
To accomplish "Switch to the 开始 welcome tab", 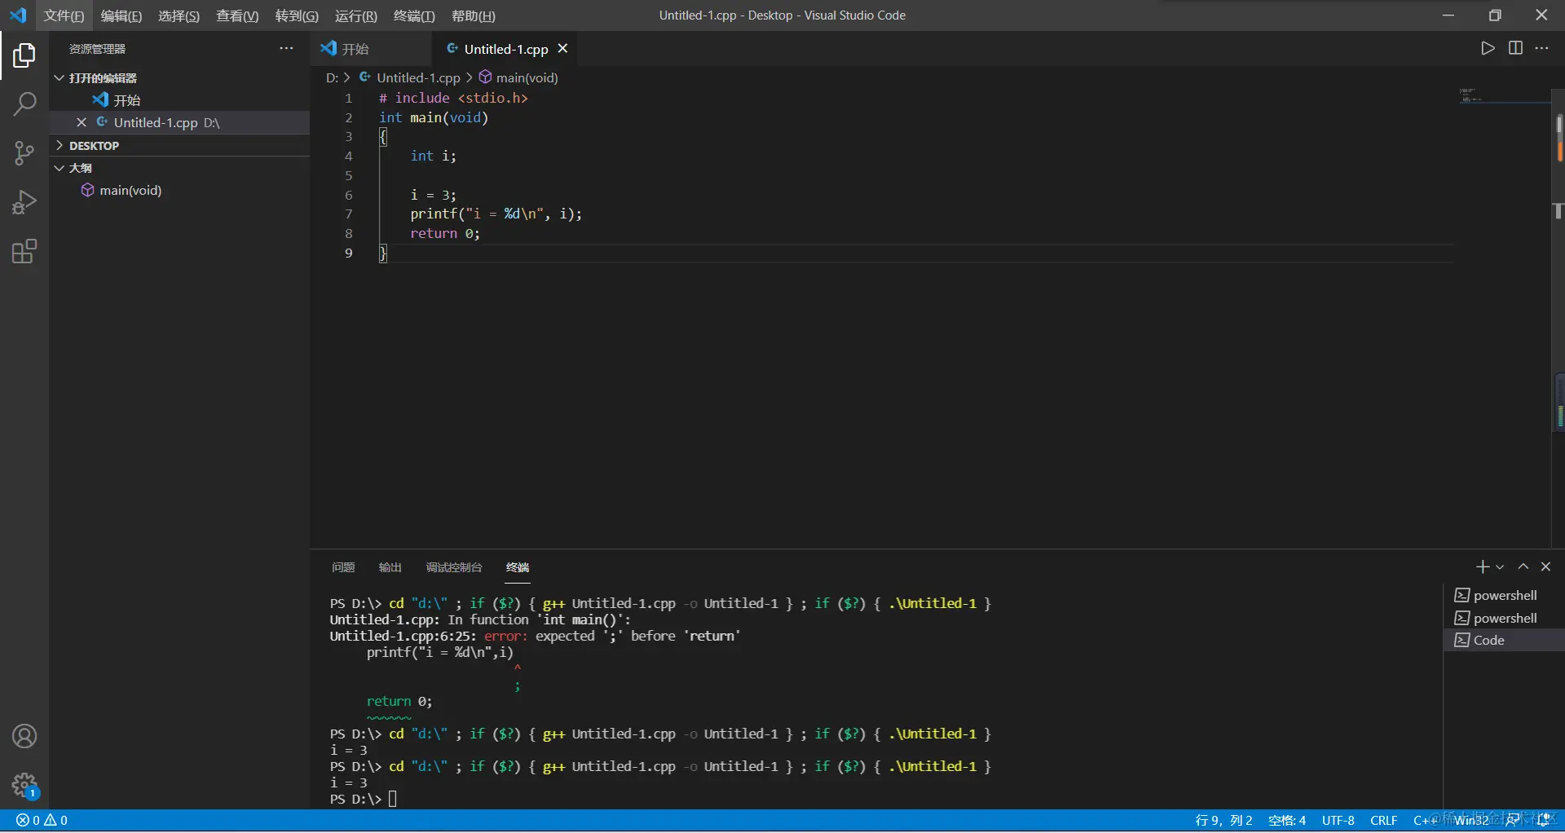I will [371, 49].
